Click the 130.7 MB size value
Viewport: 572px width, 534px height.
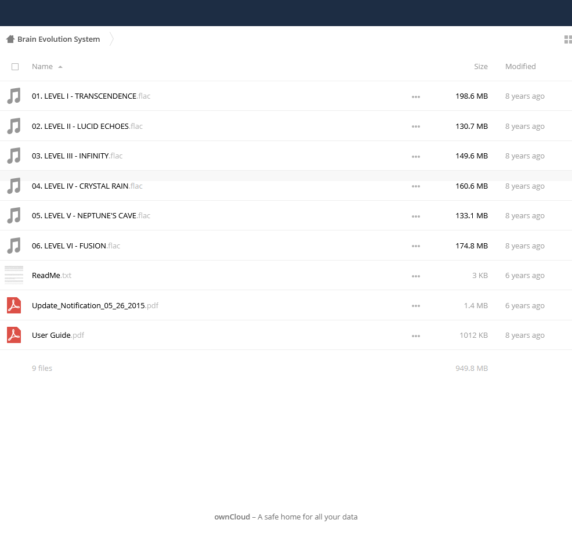471,127
